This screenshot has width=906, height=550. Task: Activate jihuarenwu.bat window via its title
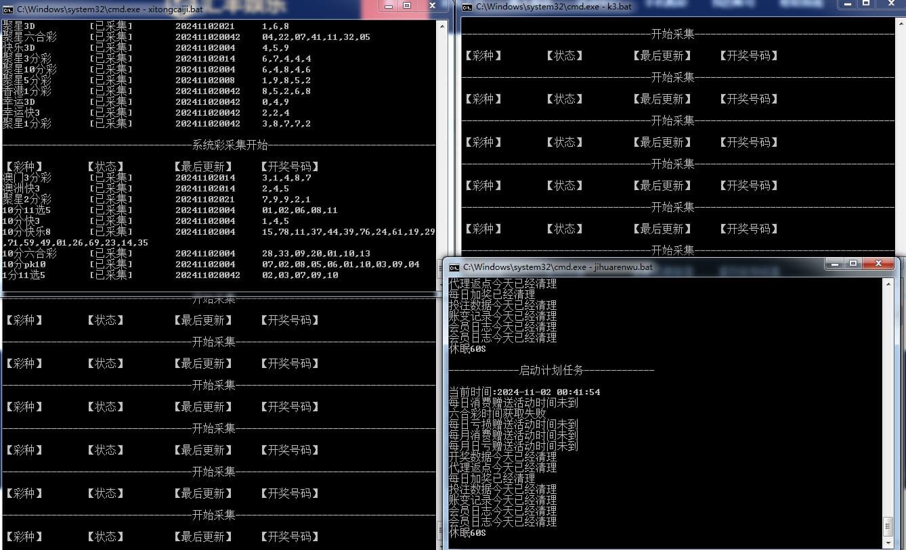coord(558,267)
